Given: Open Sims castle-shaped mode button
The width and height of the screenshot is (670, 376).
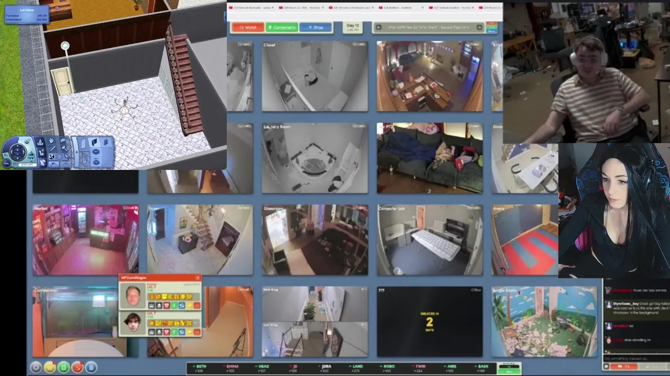Looking at the screenshot, I should (x=40, y=142).
